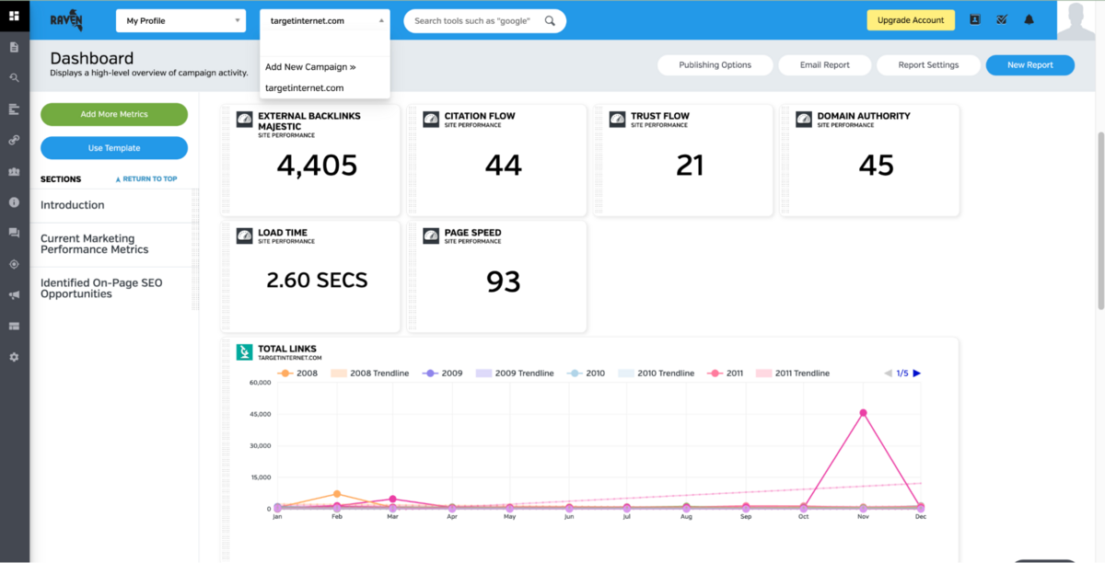Open the My Profile dropdown
Viewport: 1105px width, 563px height.
(181, 20)
